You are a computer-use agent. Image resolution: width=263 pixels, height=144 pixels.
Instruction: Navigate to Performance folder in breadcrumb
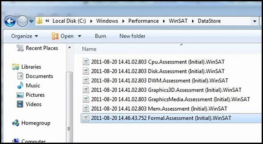tap(143, 21)
